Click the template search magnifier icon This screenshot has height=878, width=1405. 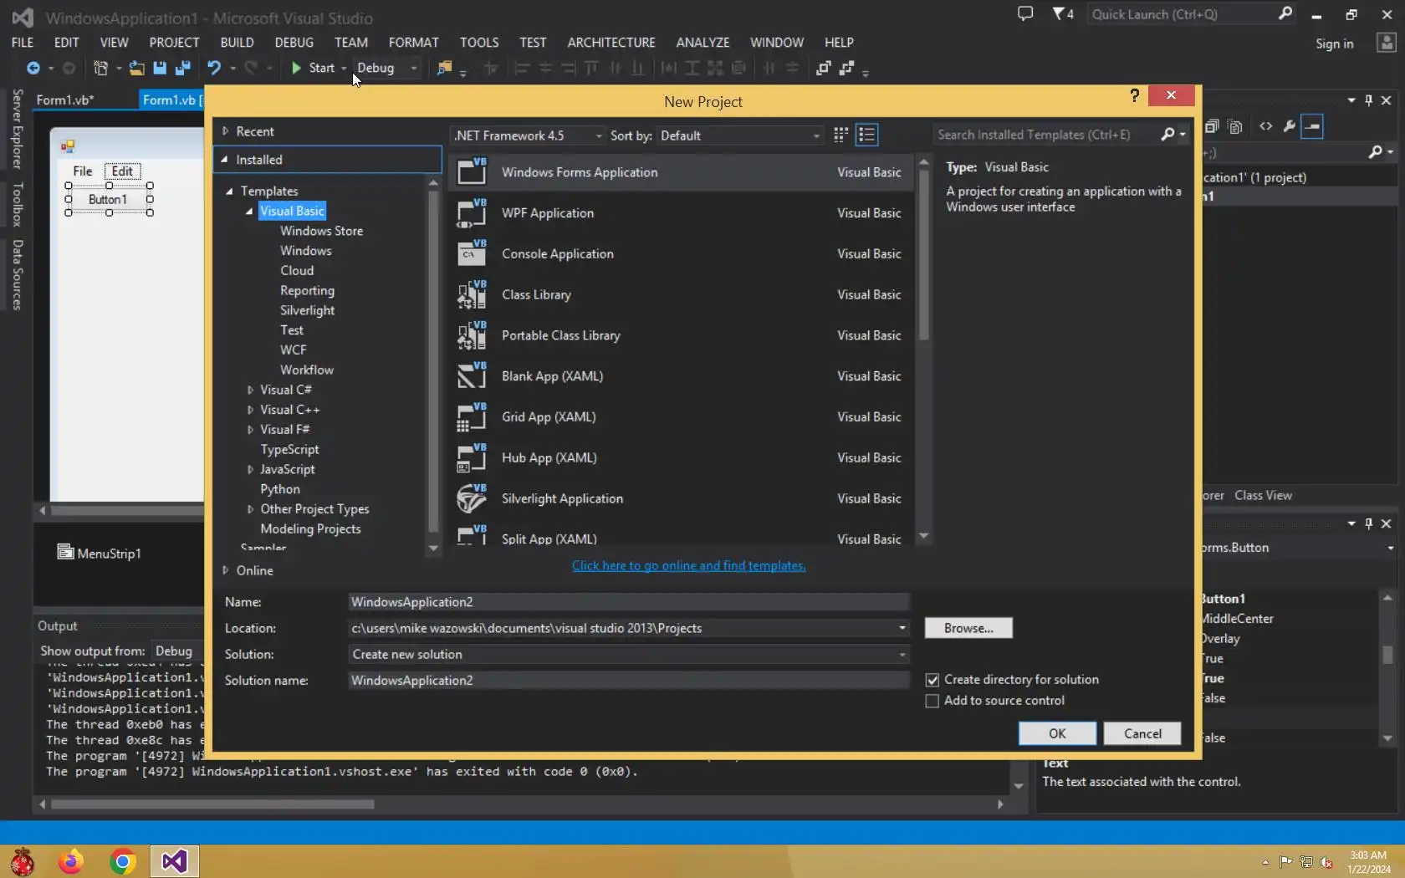click(1167, 135)
